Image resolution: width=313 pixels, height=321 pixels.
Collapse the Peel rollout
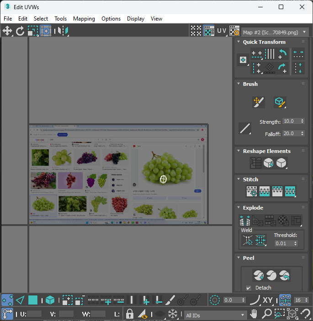pyautogui.click(x=239, y=258)
